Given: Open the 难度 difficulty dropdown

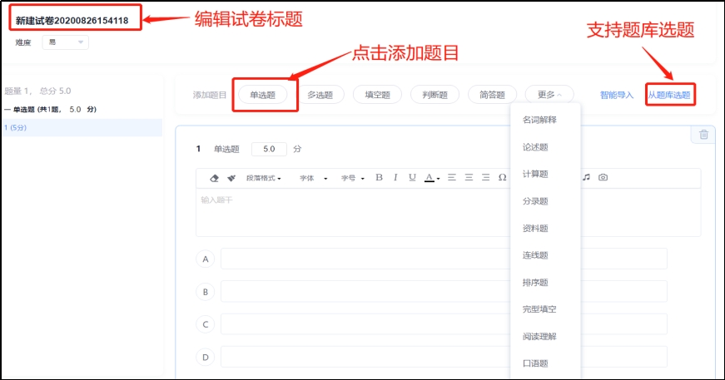Looking at the screenshot, I should (65, 42).
